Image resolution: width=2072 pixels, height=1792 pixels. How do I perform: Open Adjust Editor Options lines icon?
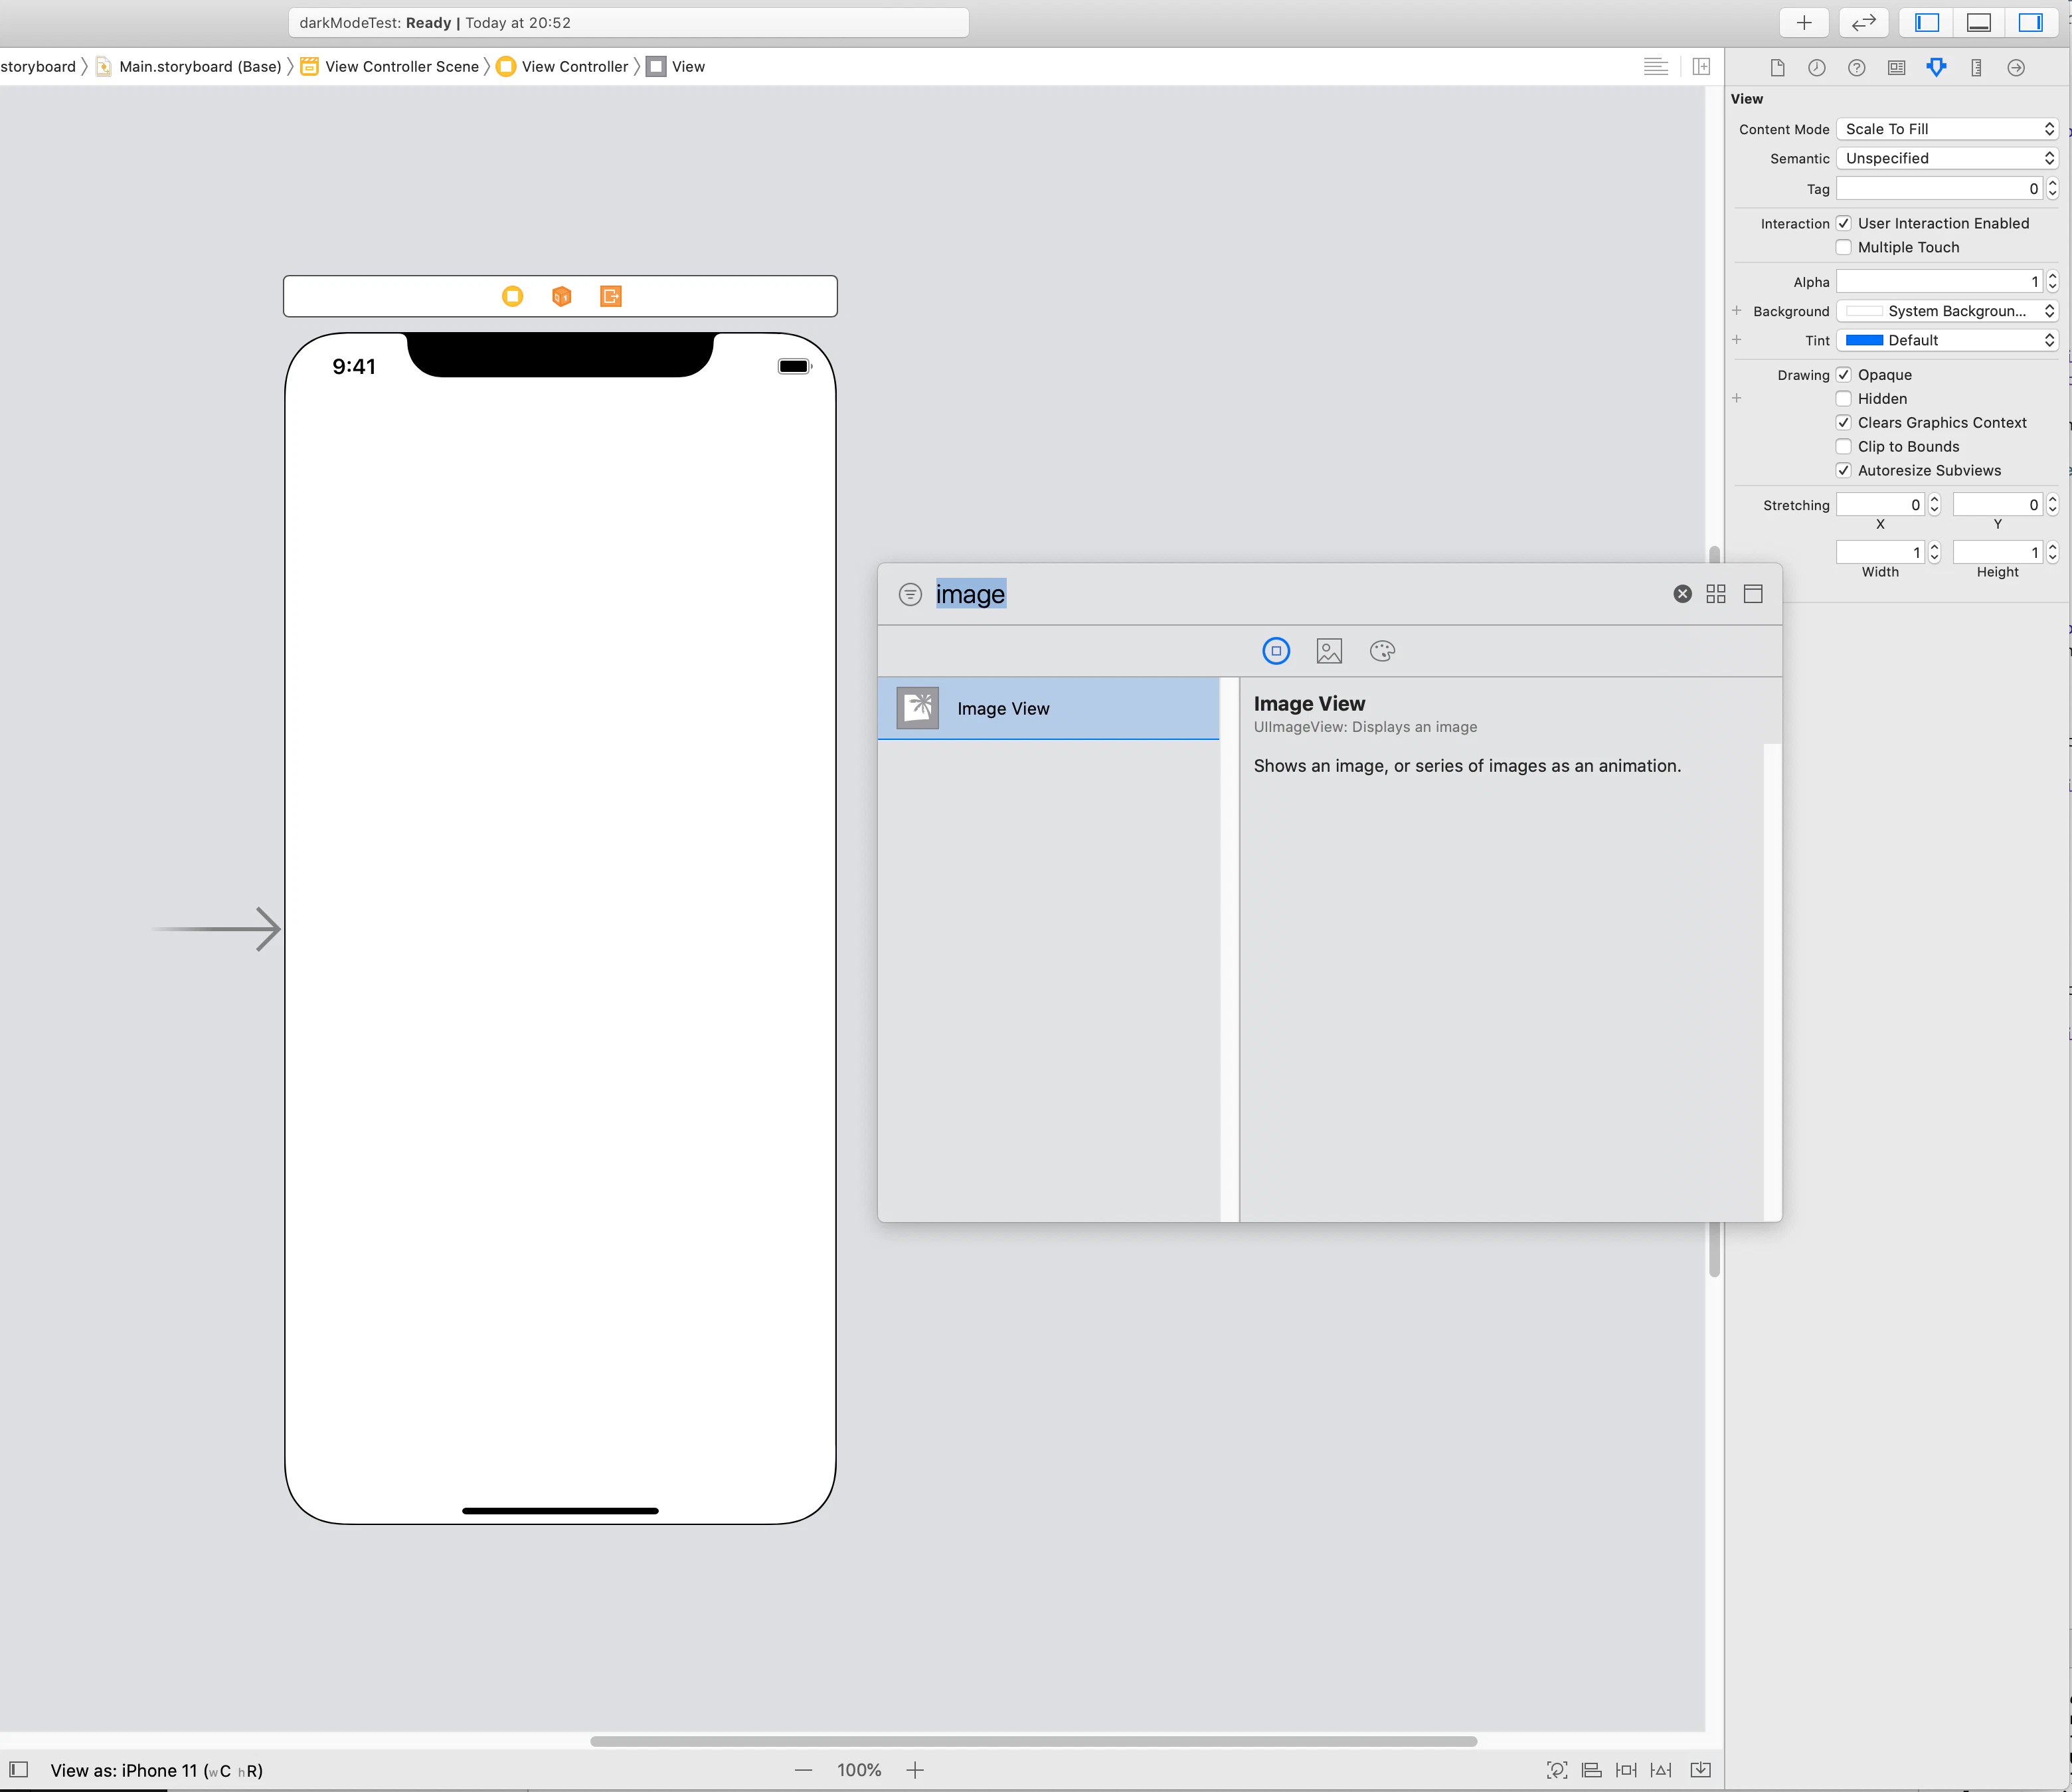(x=1656, y=67)
